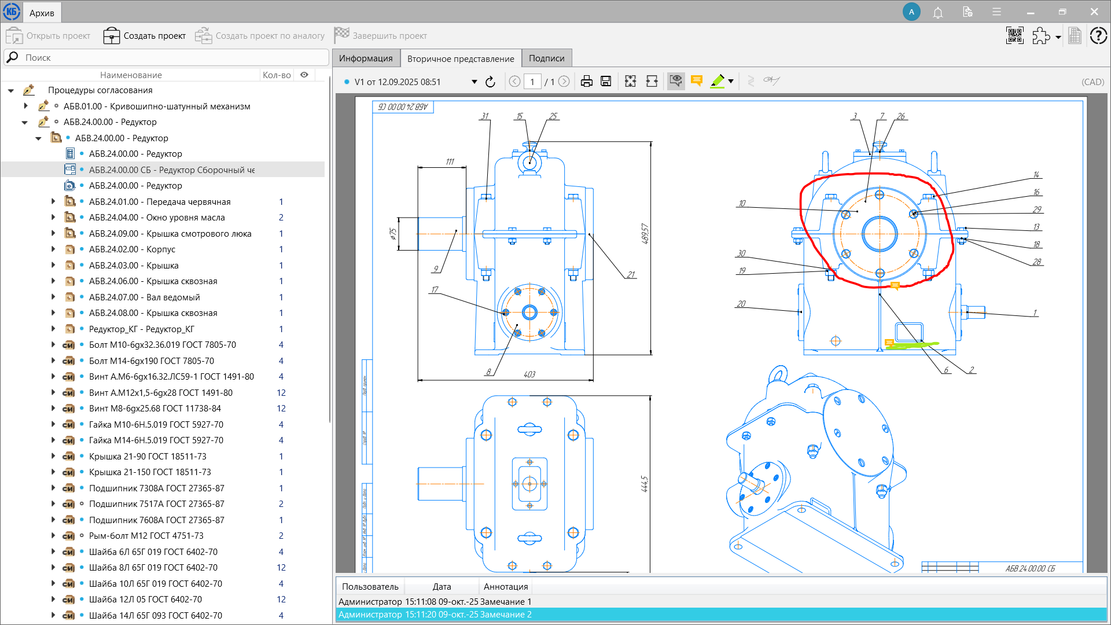This screenshot has width=1111, height=625.
Task: Open the Подписи tab
Action: pos(546,58)
